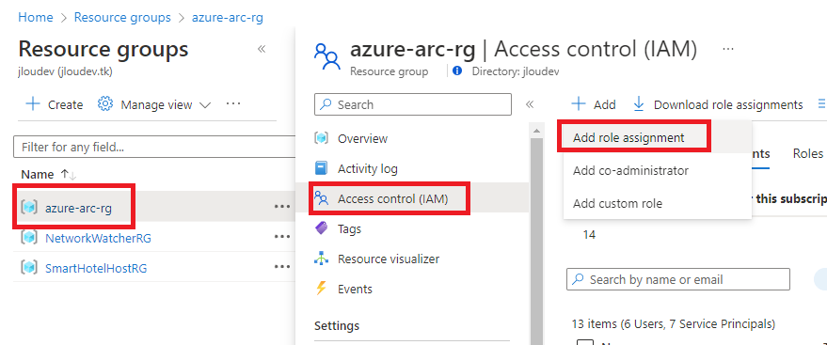This screenshot has height=345, width=827.
Task: Click the Access control people icon in header
Action: click(x=327, y=57)
